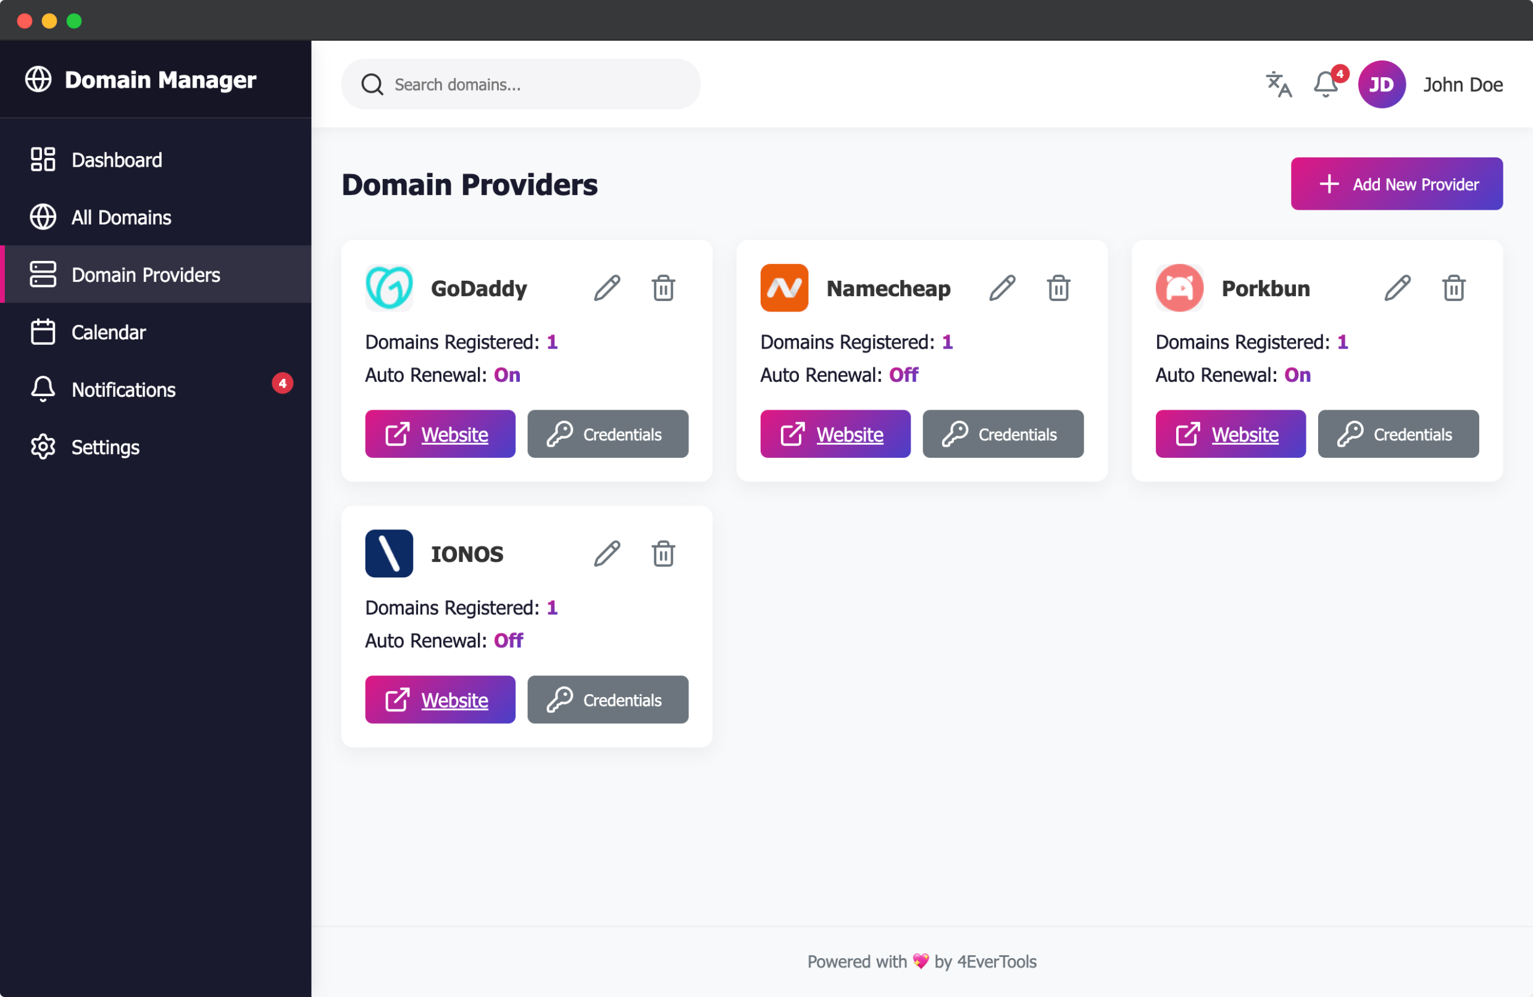Open the Porkbun Website link
This screenshot has width=1533, height=997.
tap(1230, 434)
